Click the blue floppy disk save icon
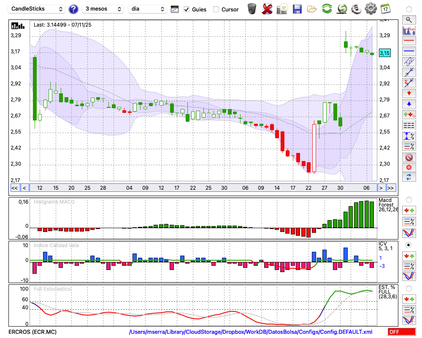This screenshot has height=338, width=422. coord(297,8)
